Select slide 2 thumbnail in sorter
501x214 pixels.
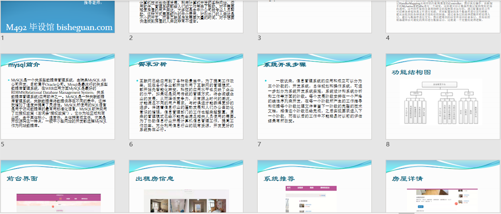pos(186,16)
